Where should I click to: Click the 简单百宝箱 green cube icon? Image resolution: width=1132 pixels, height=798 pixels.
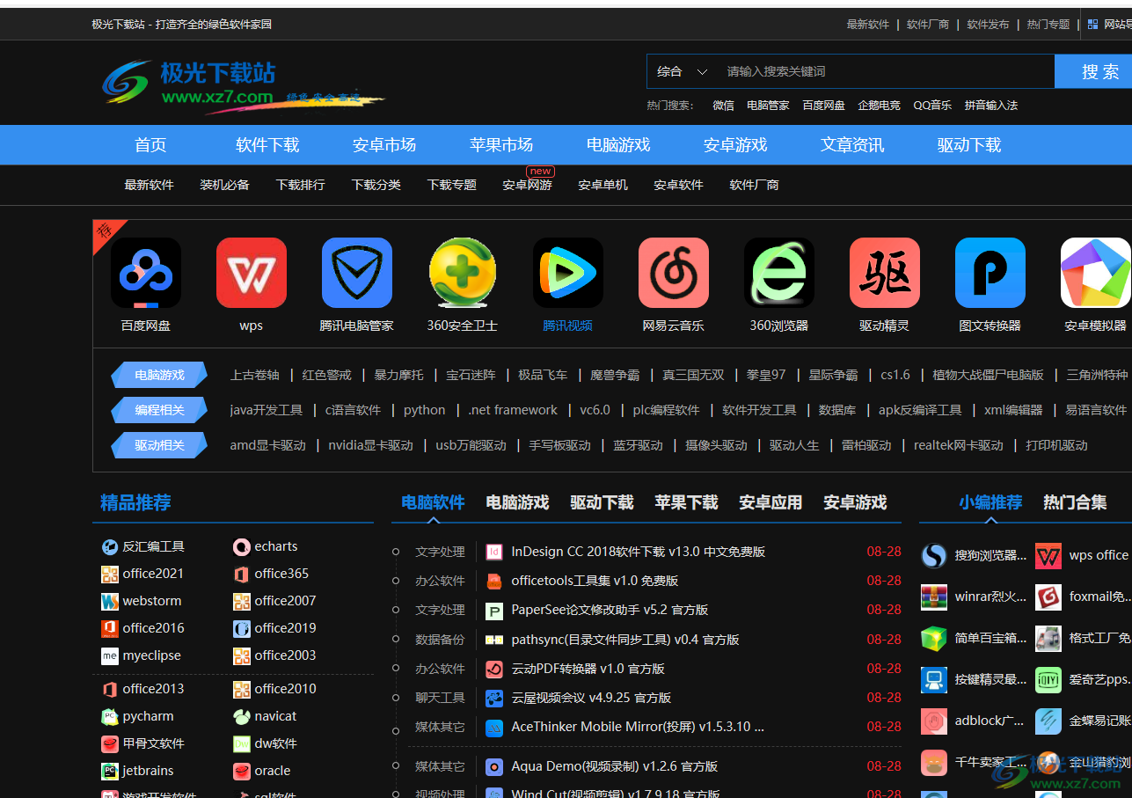(934, 638)
